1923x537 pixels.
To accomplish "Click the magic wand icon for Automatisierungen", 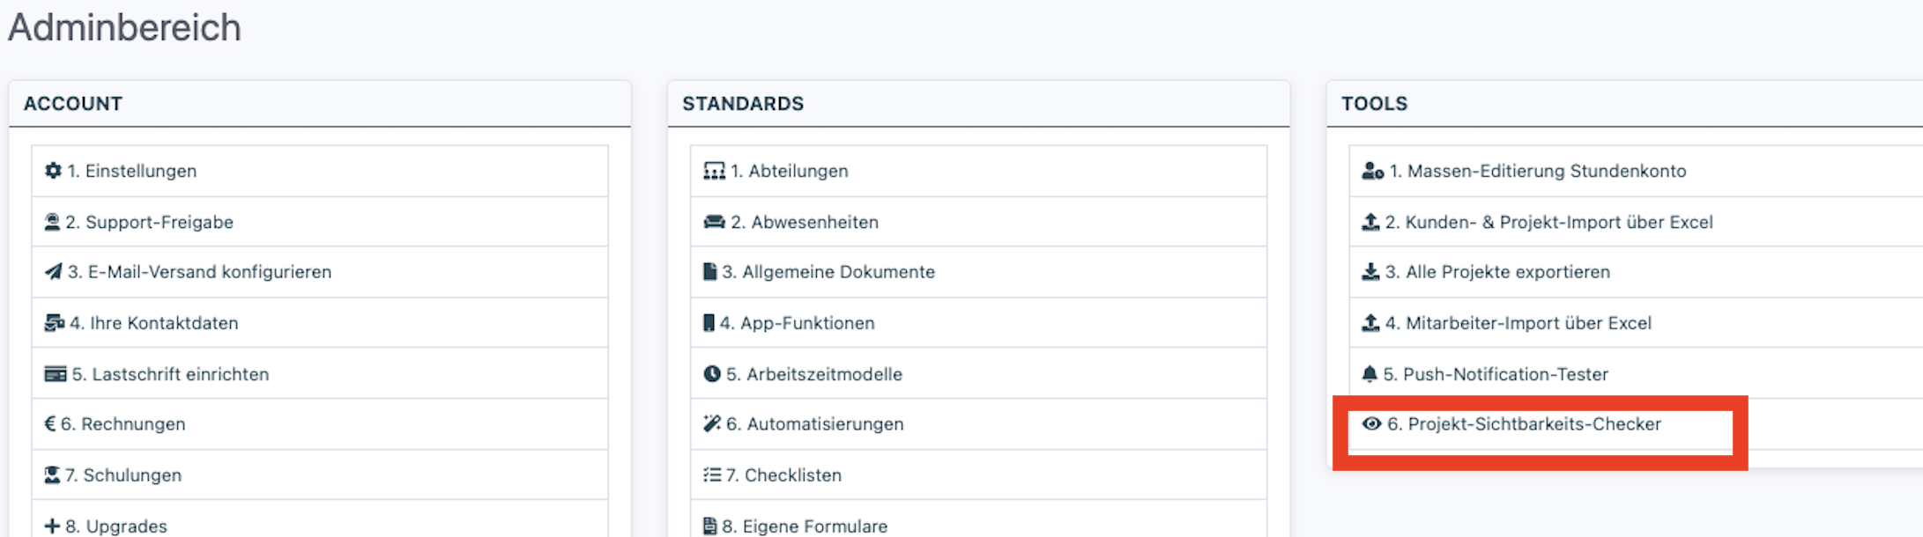I will click(x=712, y=424).
